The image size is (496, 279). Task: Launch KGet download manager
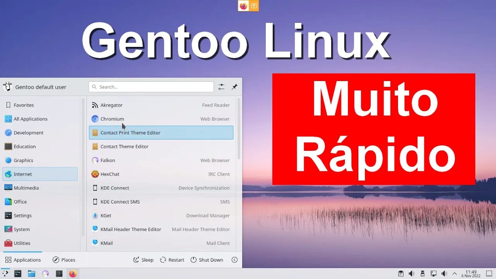(x=161, y=215)
